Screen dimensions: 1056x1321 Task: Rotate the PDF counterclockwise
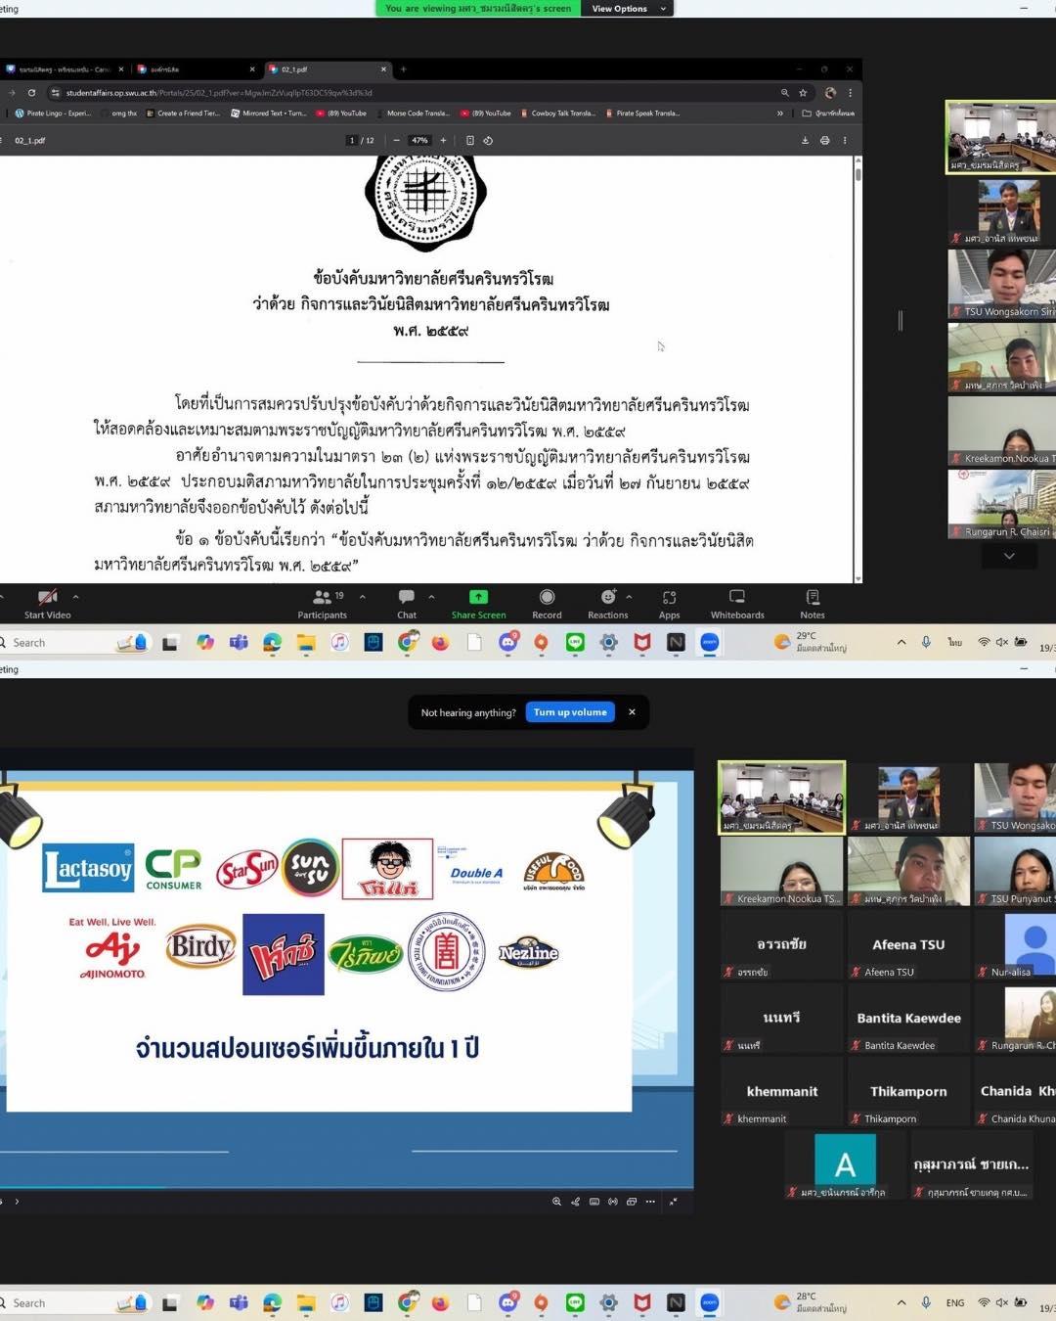[x=488, y=141]
